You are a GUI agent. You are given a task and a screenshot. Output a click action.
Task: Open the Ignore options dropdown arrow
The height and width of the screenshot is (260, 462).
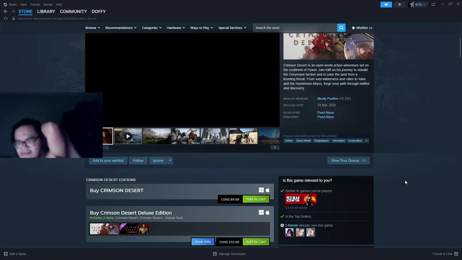(x=170, y=161)
